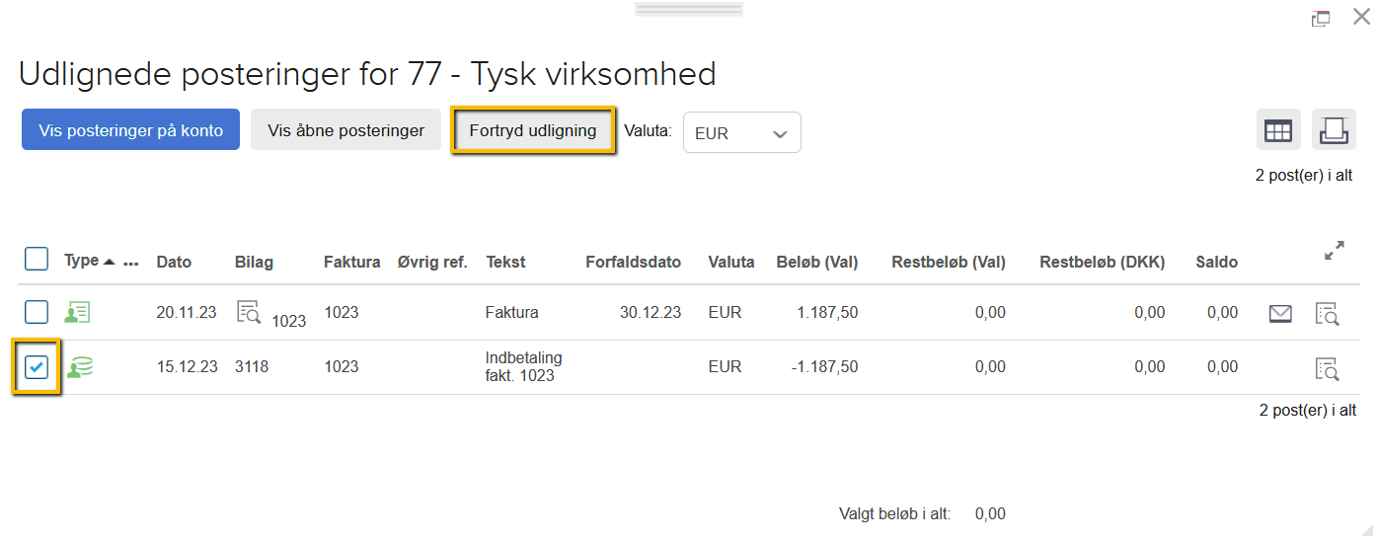Click the green invoice type icon
This screenshot has height=542, width=1379.
pyautogui.click(x=78, y=313)
